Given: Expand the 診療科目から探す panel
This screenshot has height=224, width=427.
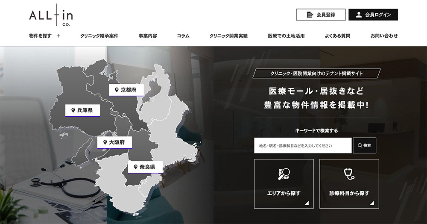Looking at the screenshot, I should point(349,184).
